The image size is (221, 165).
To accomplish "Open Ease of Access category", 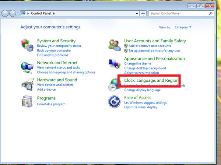I will [138, 98].
